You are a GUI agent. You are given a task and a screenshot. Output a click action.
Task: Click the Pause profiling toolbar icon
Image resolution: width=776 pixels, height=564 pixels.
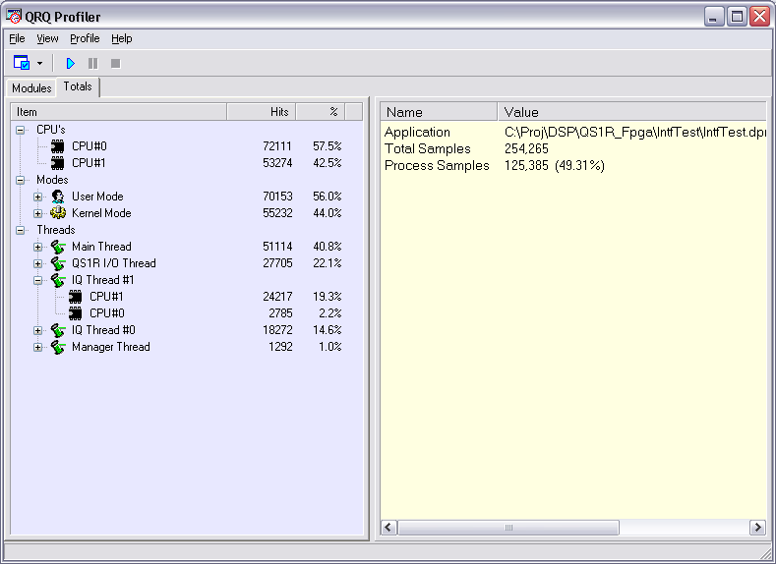click(x=92, y=63)
